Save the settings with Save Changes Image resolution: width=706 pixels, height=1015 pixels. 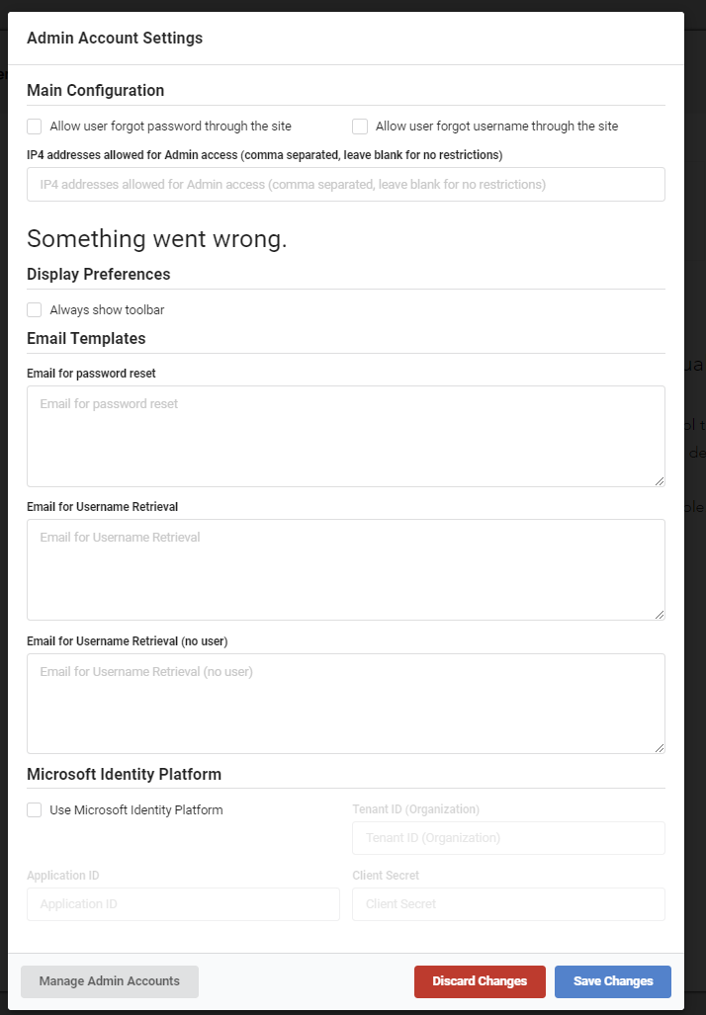(613, 981)
